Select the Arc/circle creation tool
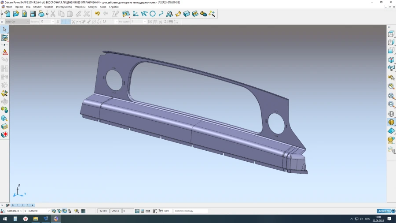The height and width of the screenshot is (223, 396). 153,14
